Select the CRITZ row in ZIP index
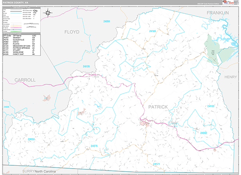This screenshot has width=241, height=175. click(x=22, y=42)
